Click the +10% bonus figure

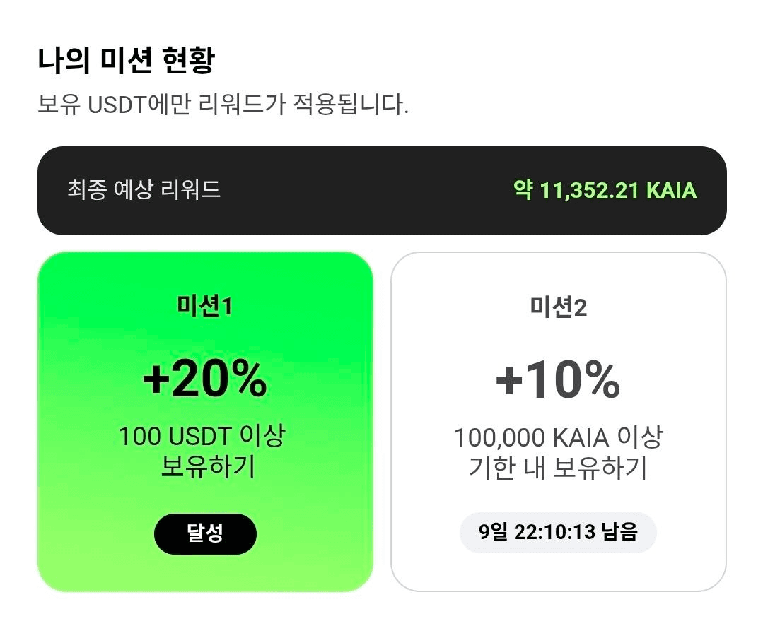pos(558,380)
